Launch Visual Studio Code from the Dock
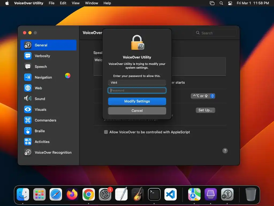The width and height of the screenshot is (274, 206). pyautogui.click(x=170, y=194)
